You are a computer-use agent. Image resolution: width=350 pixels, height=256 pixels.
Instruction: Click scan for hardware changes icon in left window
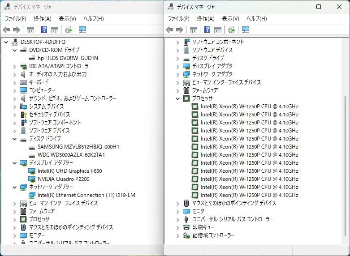click(82, 30)
